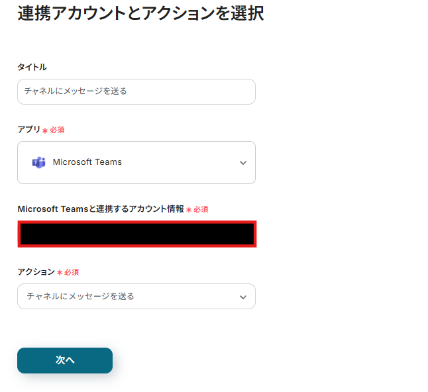Open the アプリ dropdown chevron arrow
This screenshot has width=428, height=392.
243,163
